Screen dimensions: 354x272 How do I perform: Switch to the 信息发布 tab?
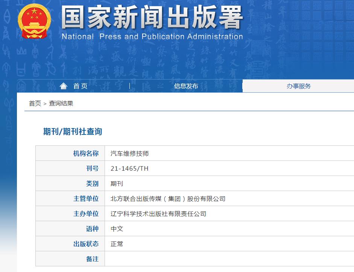pos(185,86)
